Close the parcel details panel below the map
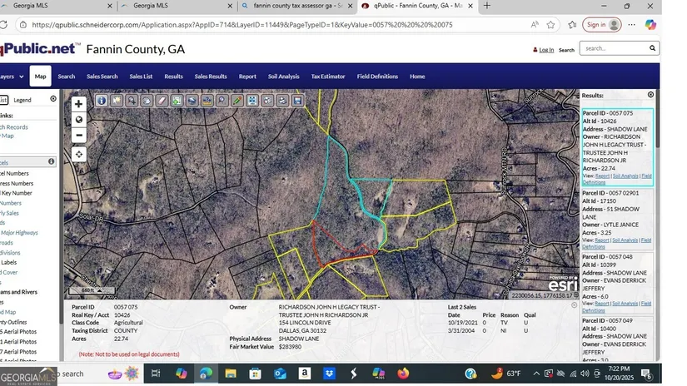Image resolution: width=687 pixels, height=386 pixels. click(x=574, y=305)
